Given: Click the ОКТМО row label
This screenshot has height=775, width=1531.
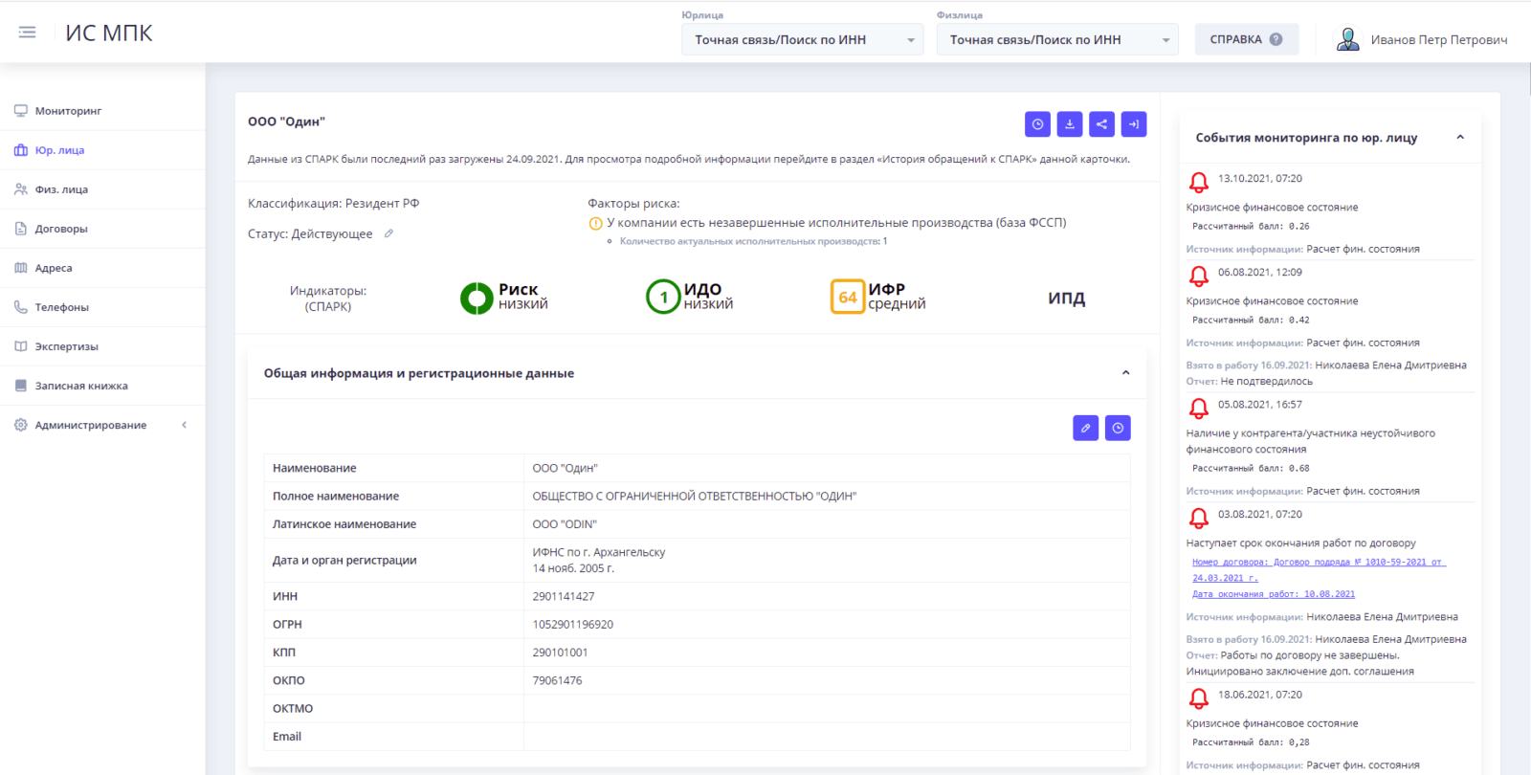Looking at the screenshot, I should [293, 708].
